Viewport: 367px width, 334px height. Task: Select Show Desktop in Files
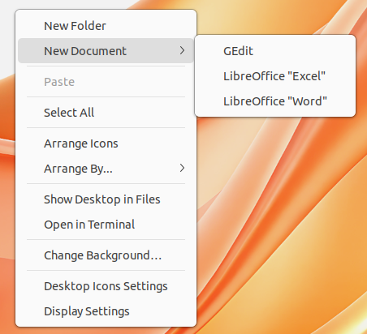(x=106, y=199)
